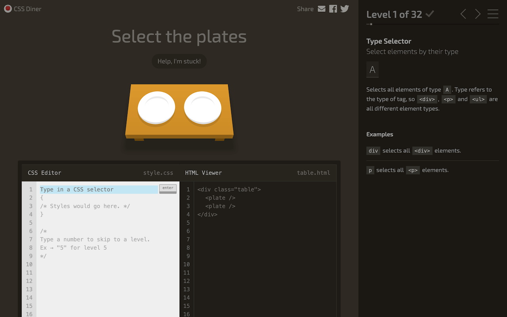Click the Share text label
The width and height of the screenshot is (507, 317).
click(x=305, y=9)
